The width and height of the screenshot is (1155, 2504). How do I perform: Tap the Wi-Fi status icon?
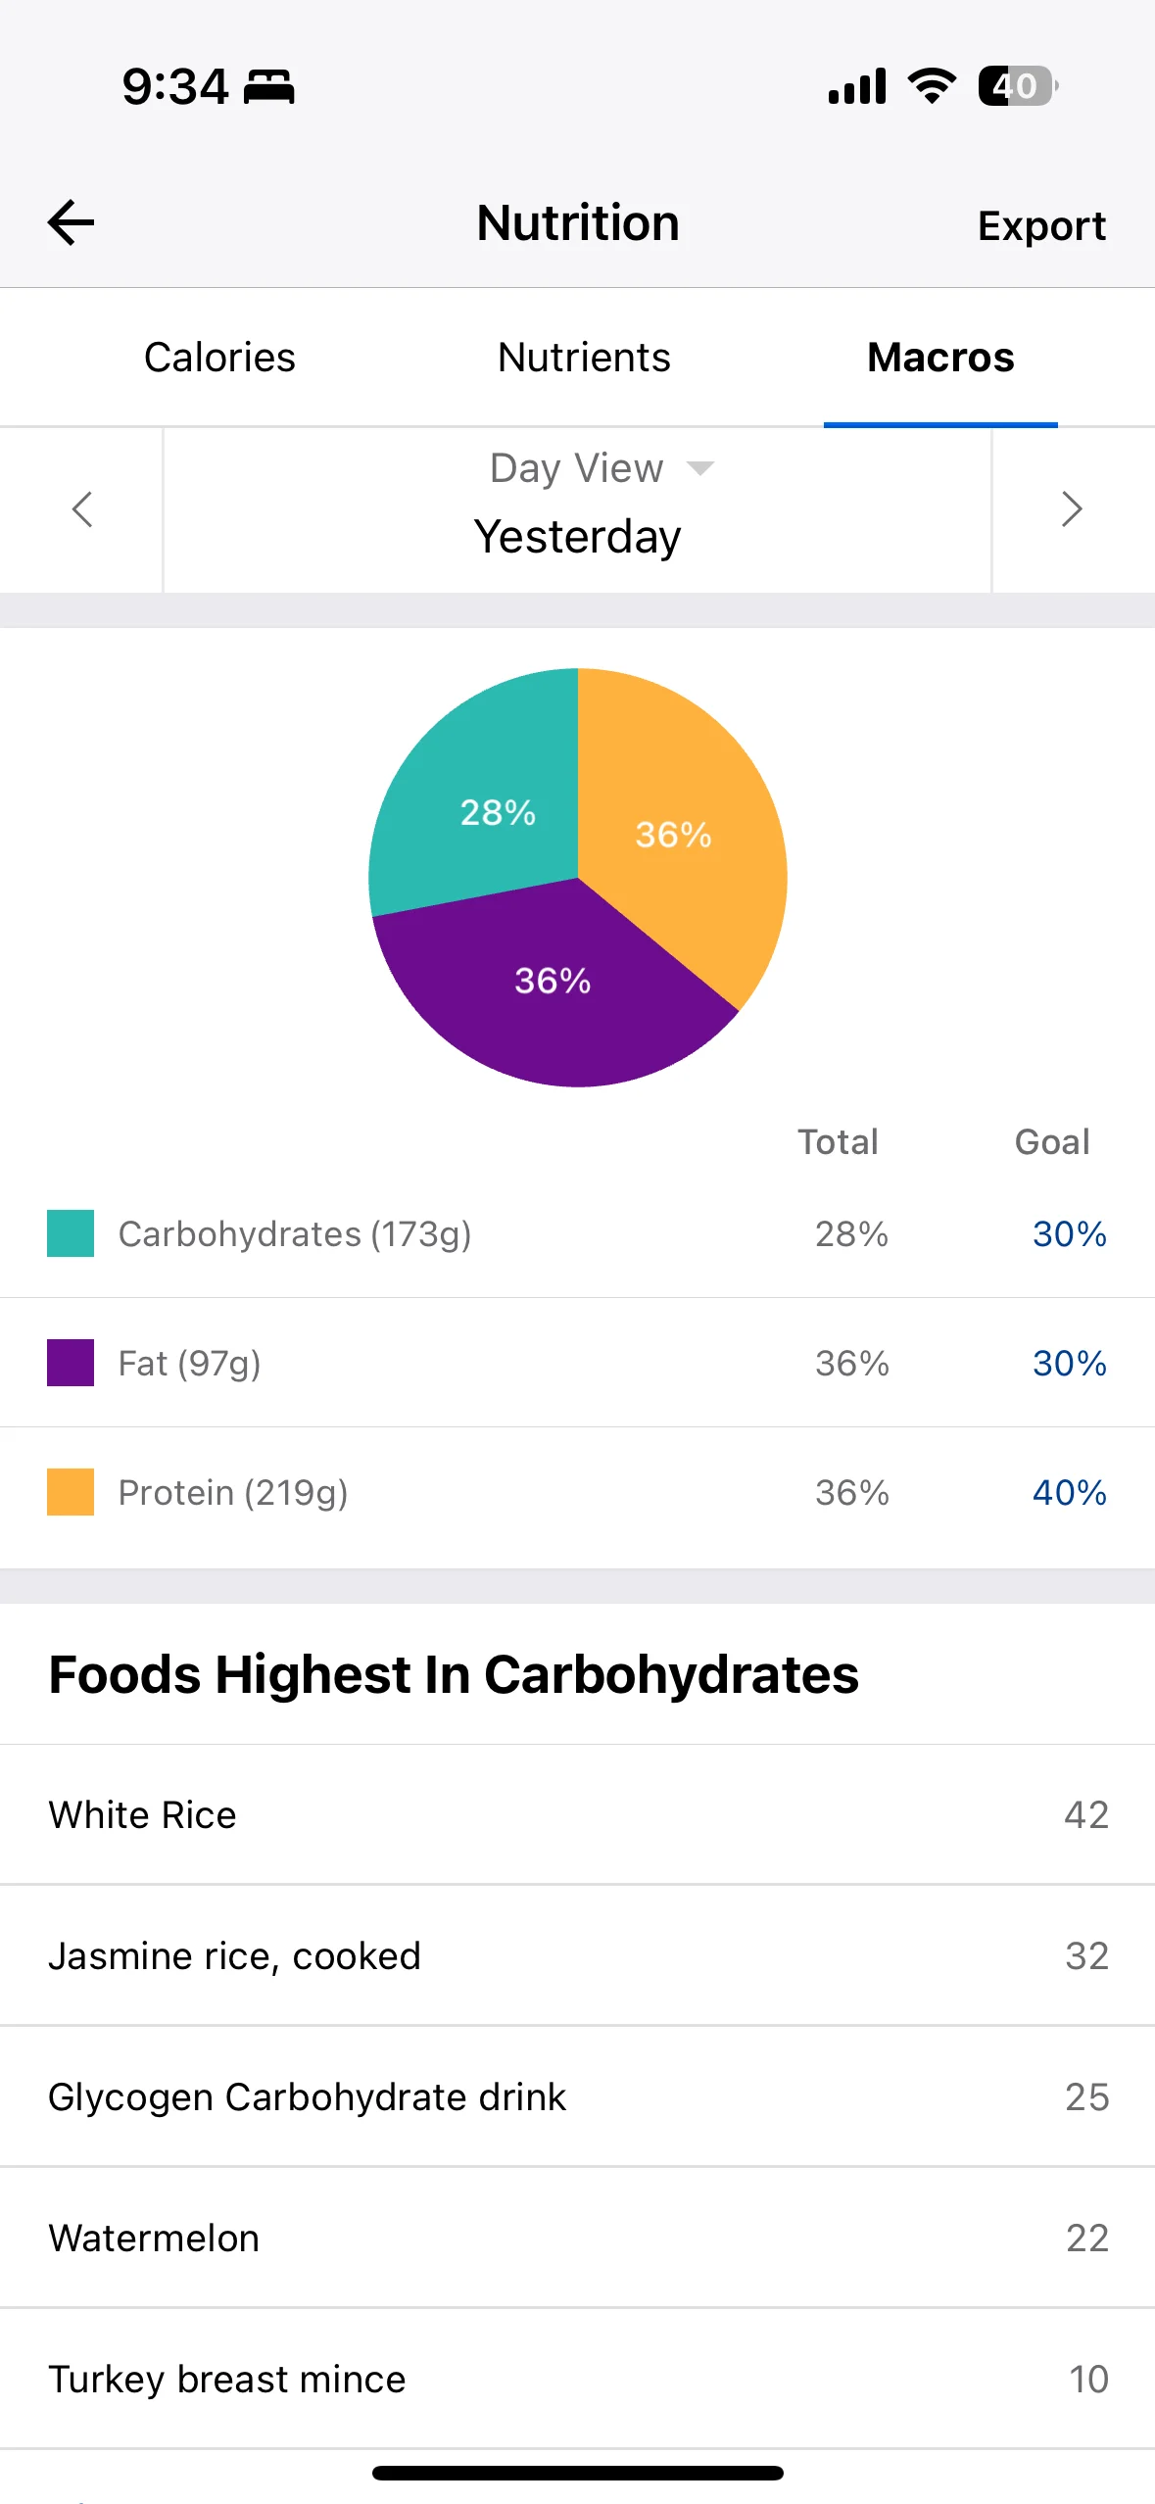(x=932, y=86)
